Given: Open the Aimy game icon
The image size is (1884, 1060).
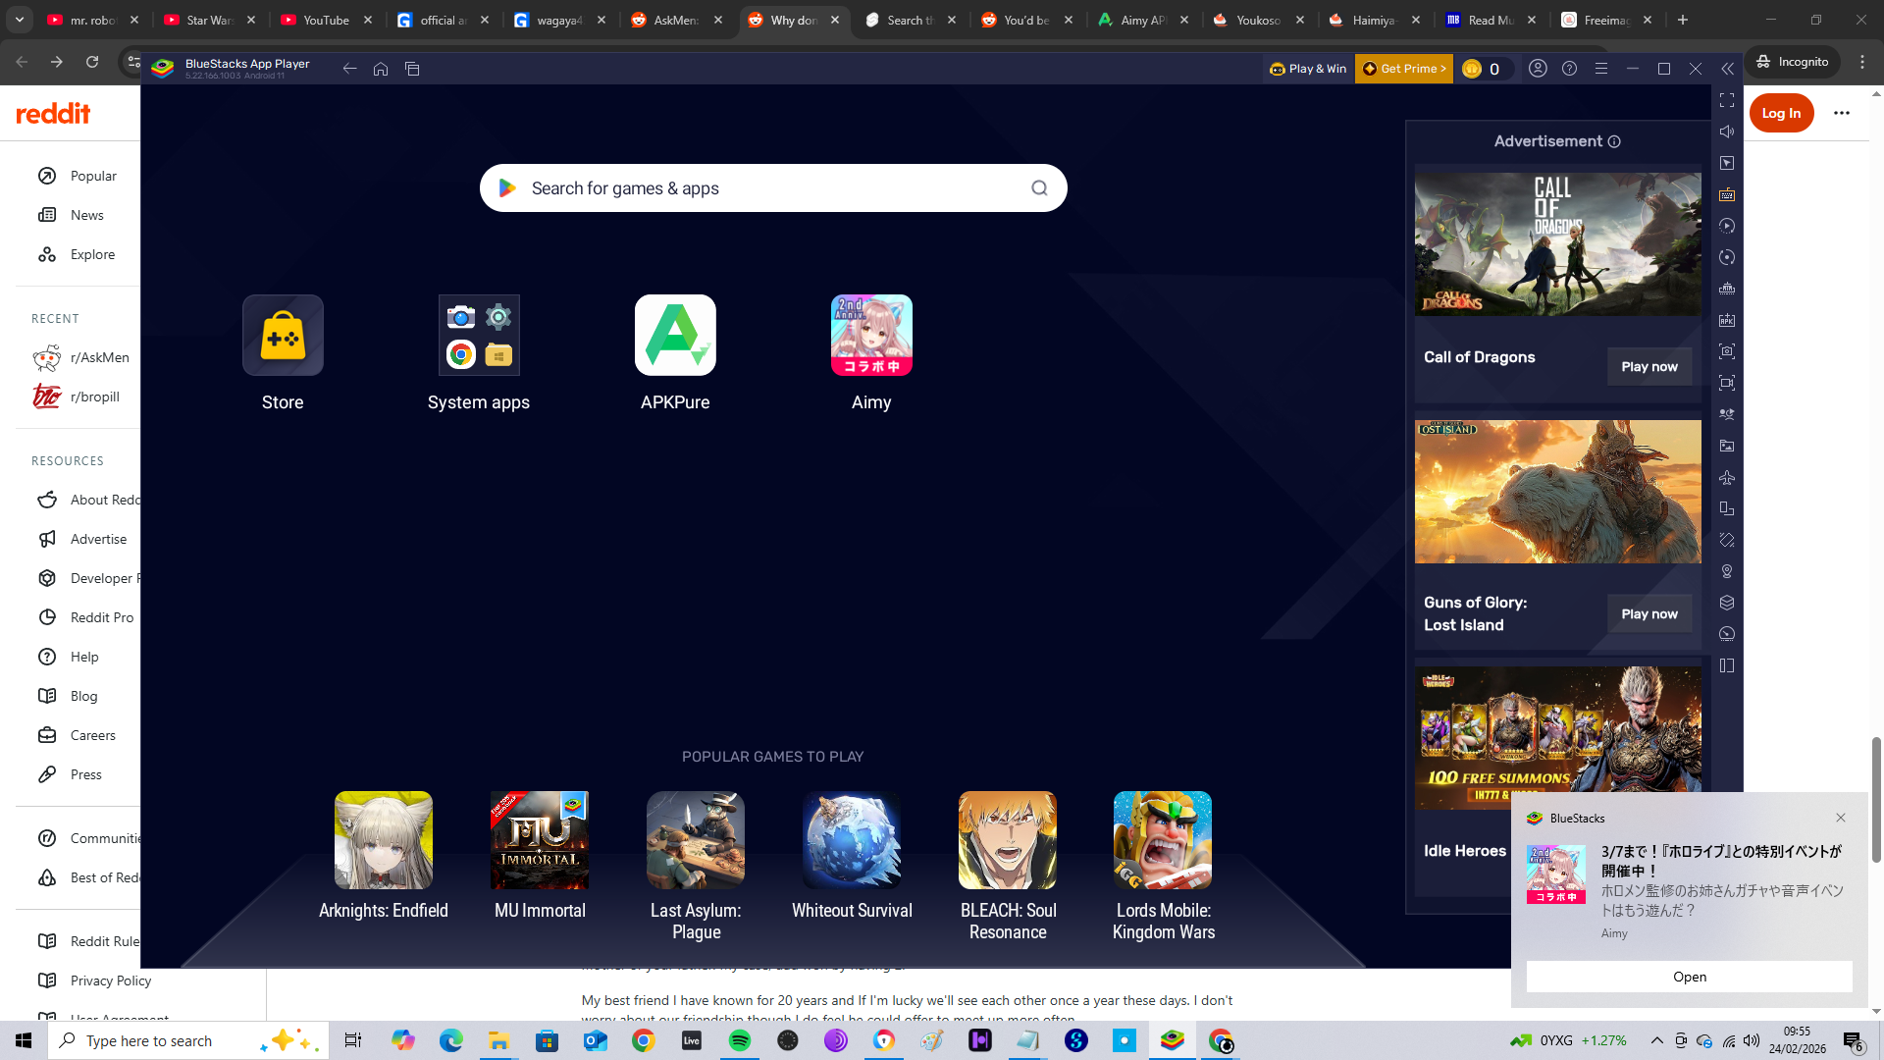Looking at the screenshot, I should [x=871, y=336].
